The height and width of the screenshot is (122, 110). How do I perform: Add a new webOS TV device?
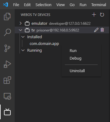pyautogui.click(x=94, y=15)
